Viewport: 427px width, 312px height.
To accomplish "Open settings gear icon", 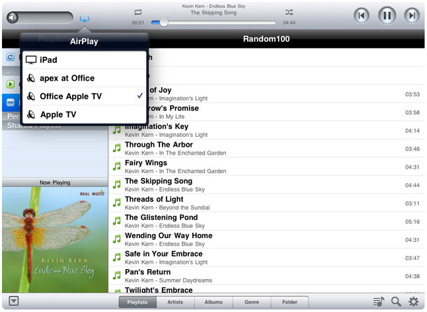I will pos(414,301).
